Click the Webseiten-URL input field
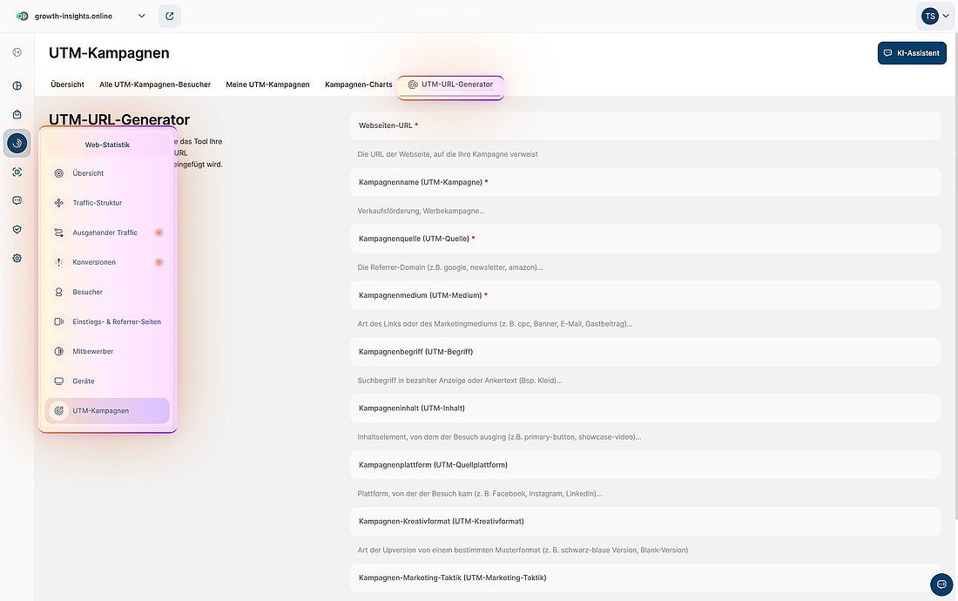This screenshot has height=601, width=958. click(645, 125)
